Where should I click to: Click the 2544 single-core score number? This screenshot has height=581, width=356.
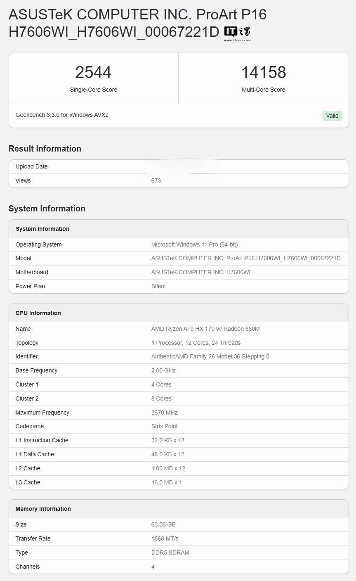93,72
